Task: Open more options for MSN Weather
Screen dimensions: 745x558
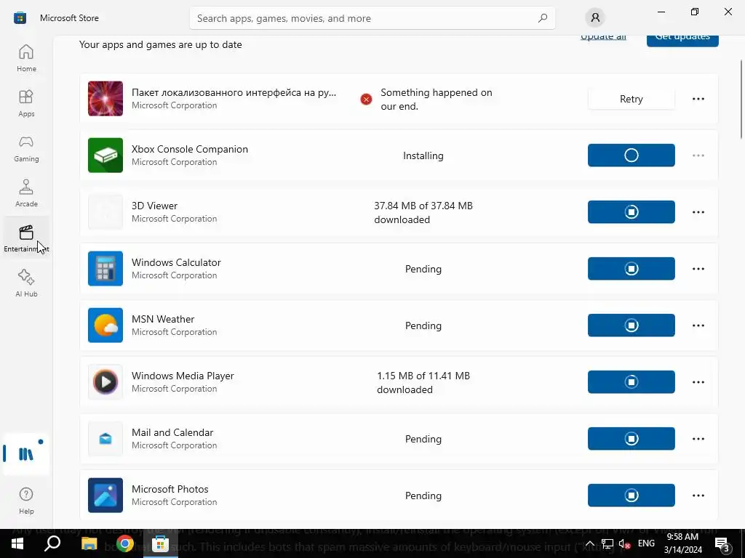Action: point(698,325)
